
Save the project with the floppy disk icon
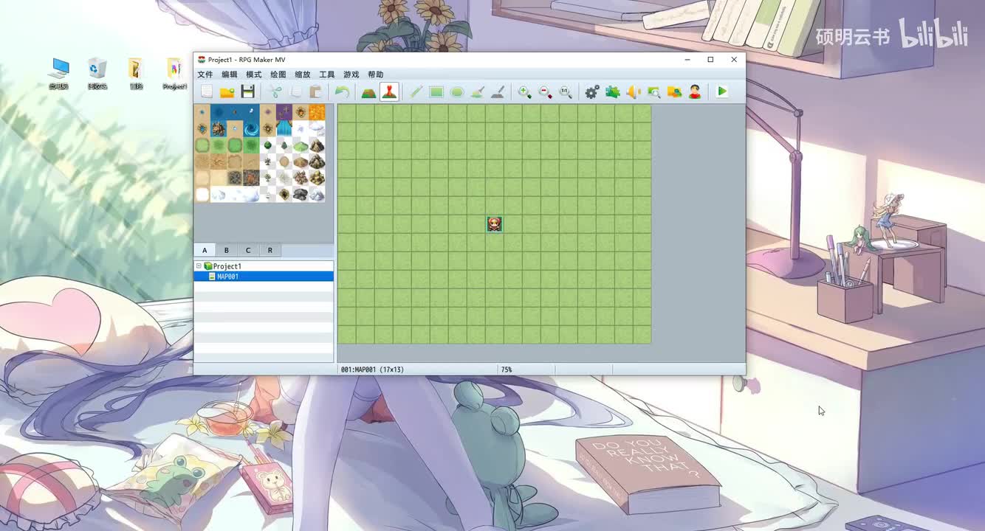pos(248,91)
